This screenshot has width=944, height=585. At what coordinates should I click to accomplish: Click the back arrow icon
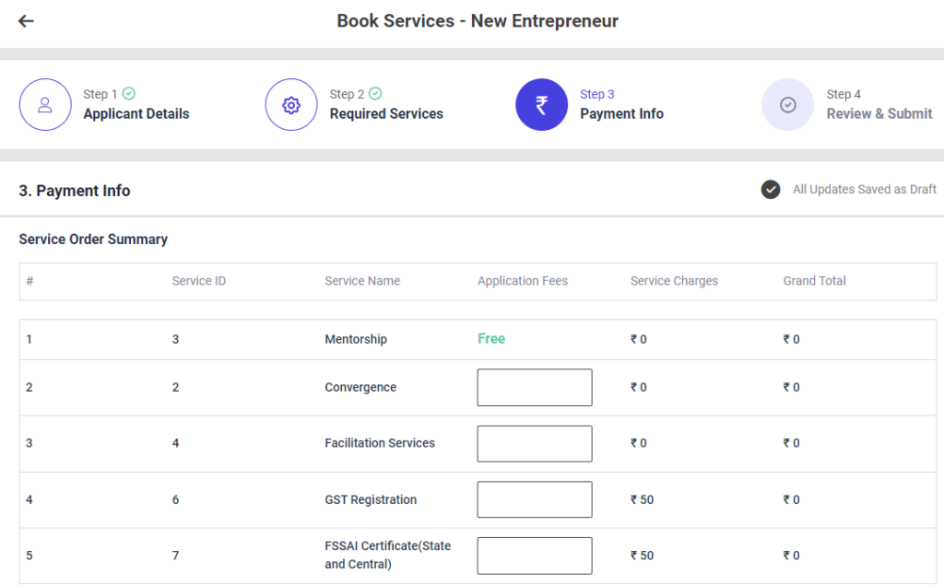pyautogui.click(x=26, y=21)
